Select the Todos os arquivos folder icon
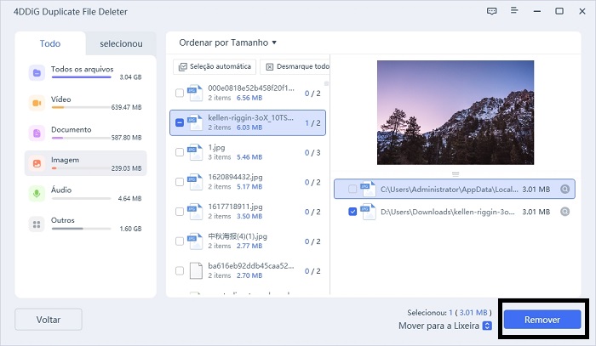This screenshot has width=596, height=346. 37,73
